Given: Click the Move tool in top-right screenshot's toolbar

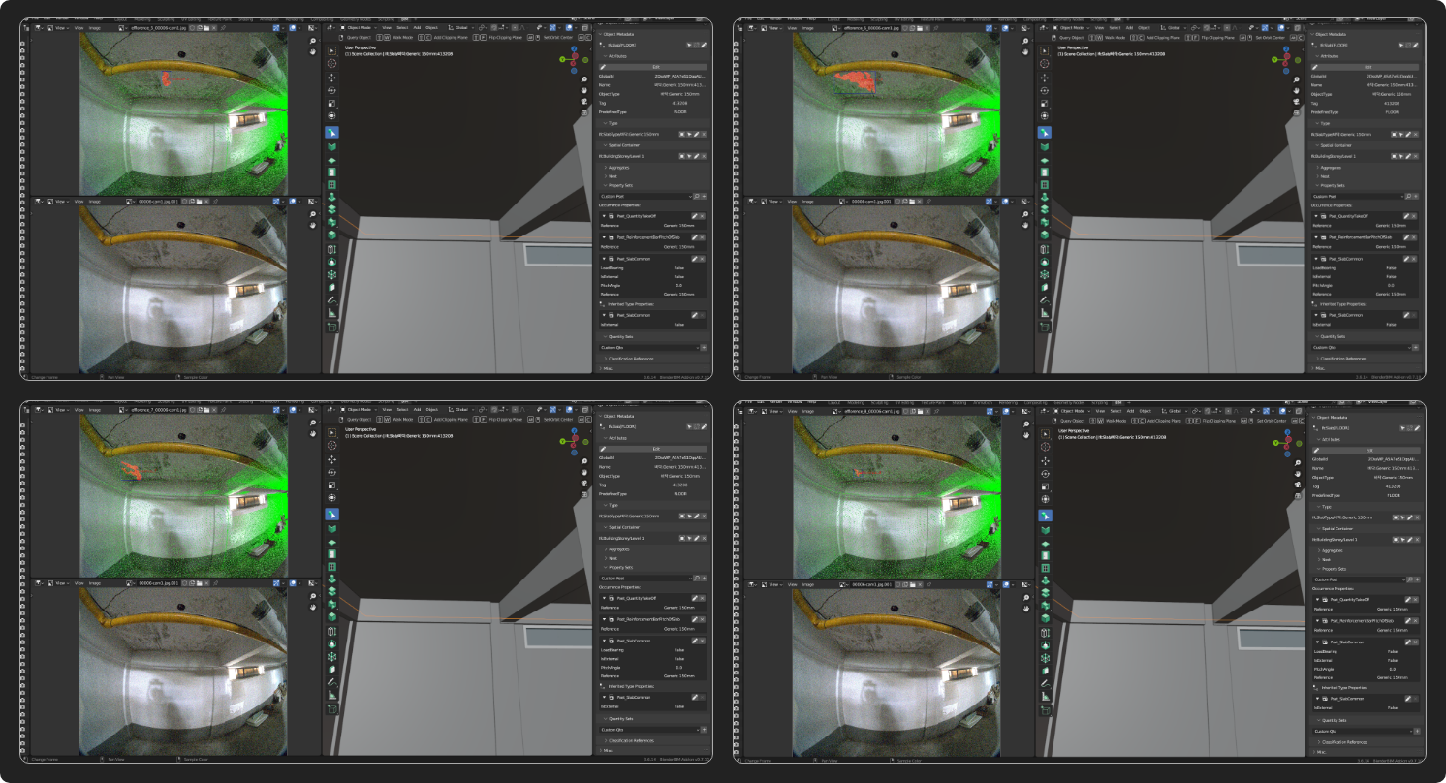Looking at the screenshot, I should [1045, 76].
